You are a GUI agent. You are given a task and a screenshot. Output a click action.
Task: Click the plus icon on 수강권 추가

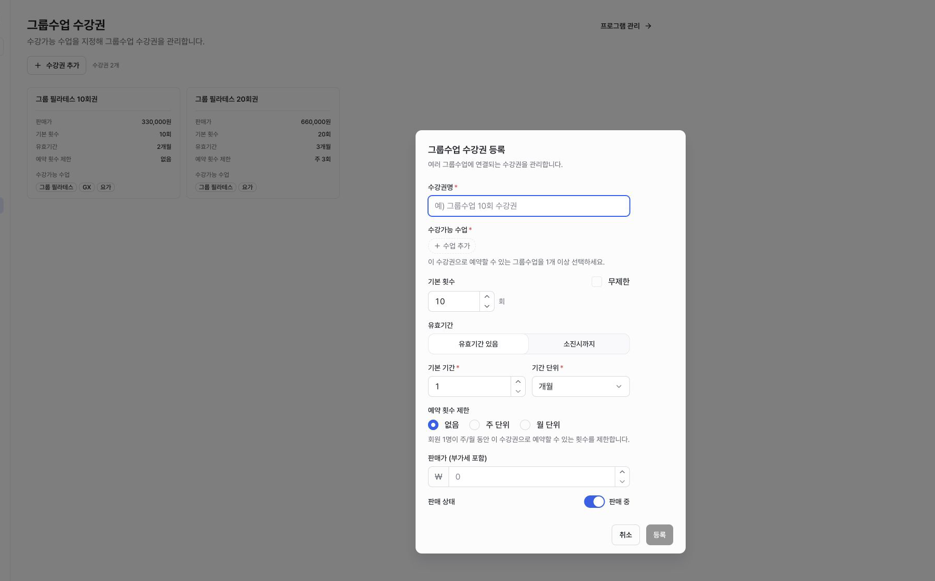(x=37, y=65)
